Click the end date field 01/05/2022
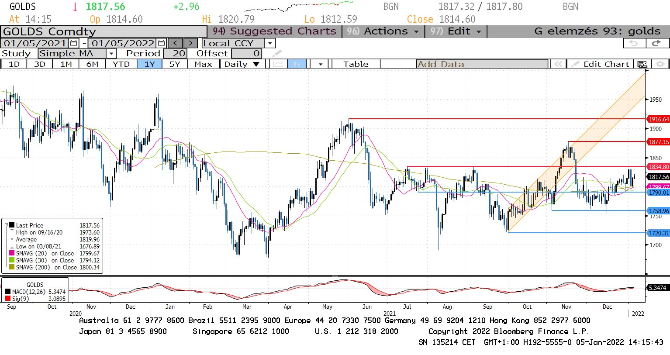Image resolution: width=670 pixels, height=355 pixels. tap(123, 43)
